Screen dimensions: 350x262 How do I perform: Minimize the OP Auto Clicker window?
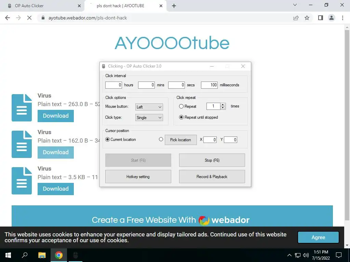coord(212,66)
